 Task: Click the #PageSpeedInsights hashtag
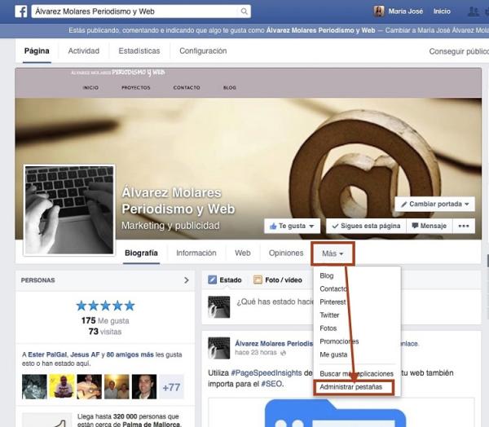tap(267, 372)
